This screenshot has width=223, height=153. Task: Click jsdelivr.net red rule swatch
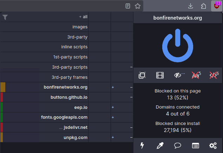1,127
